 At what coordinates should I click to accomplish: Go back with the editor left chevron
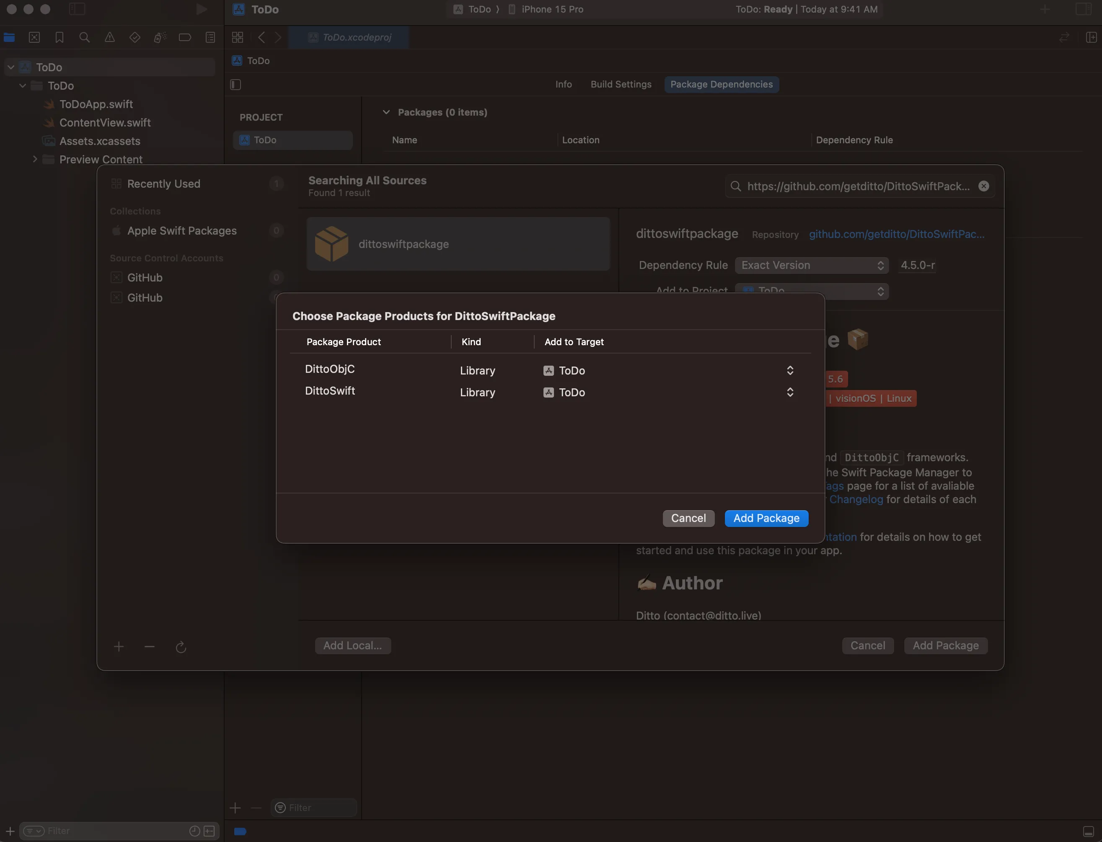click(261, 37)
